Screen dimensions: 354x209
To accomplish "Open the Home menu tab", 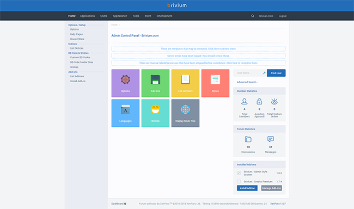I will [72, 16].
